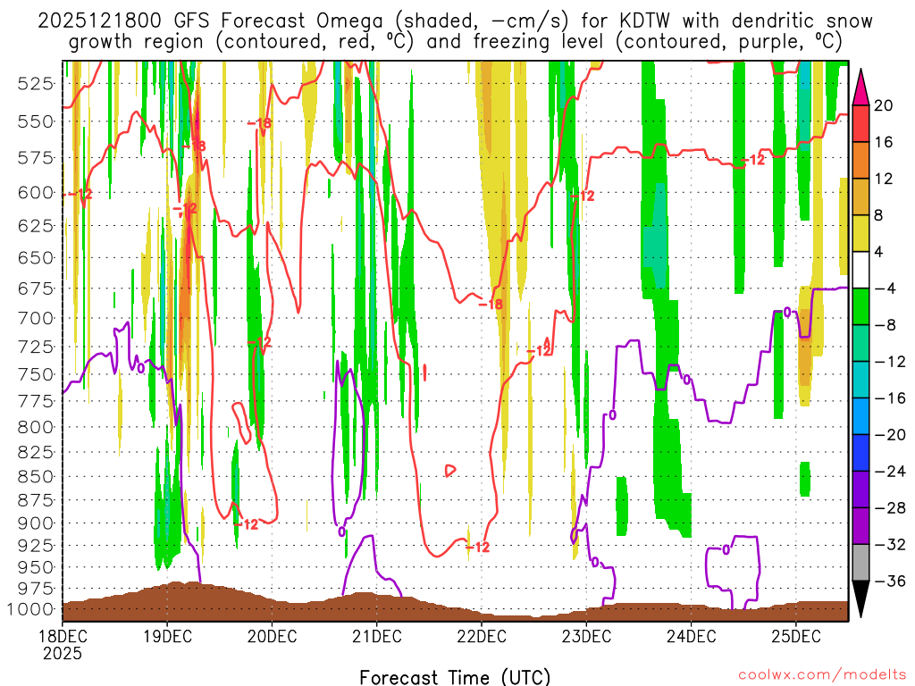Click the '19DEC' time axis label
915x686 pixels.
[167, 636]
